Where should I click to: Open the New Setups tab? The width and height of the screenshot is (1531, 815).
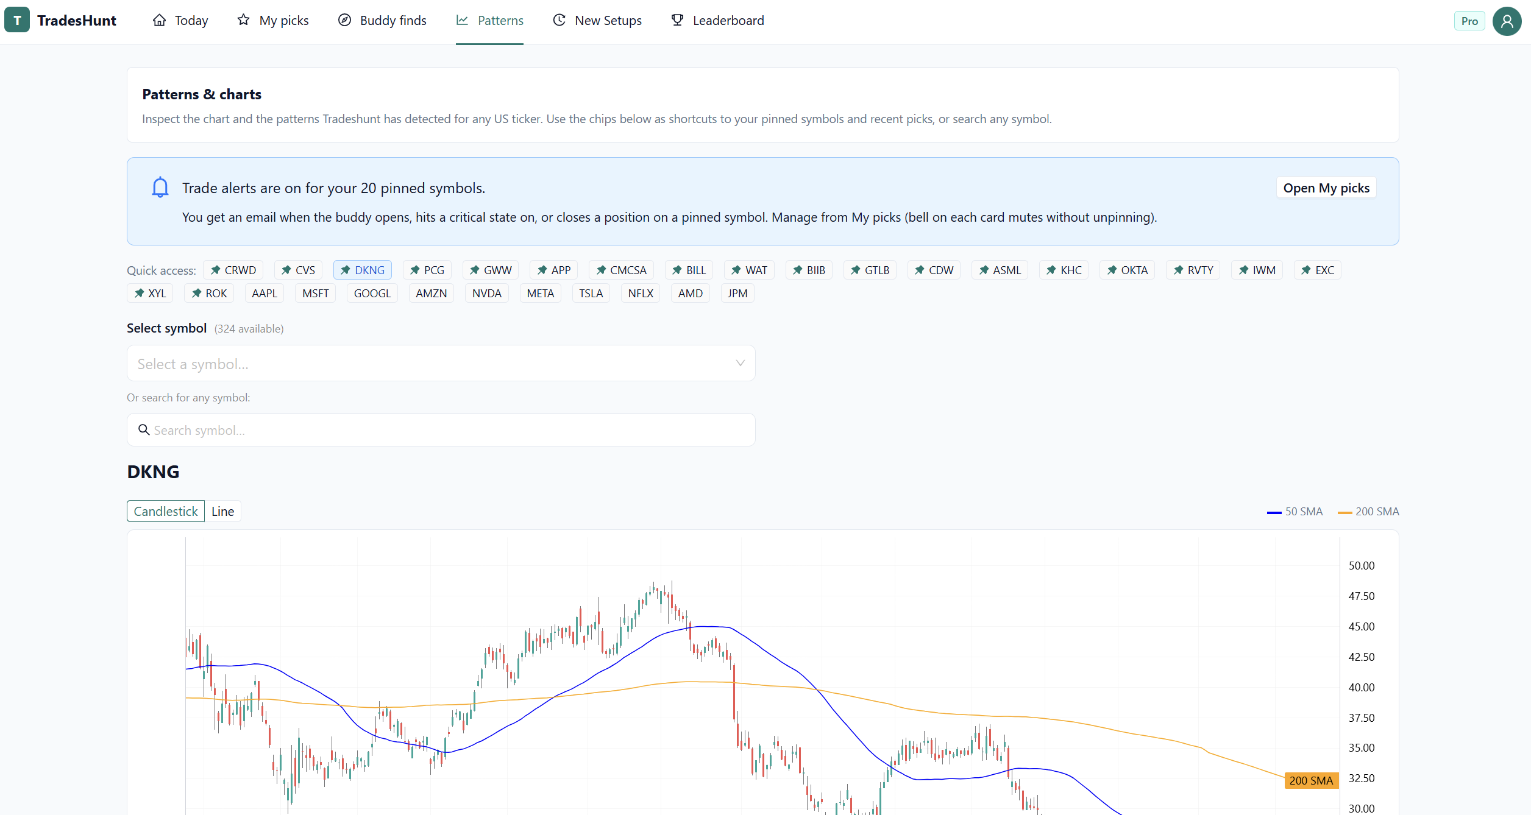pos(597,21)
